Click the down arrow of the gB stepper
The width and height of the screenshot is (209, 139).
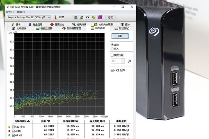(x=123, y=62)
